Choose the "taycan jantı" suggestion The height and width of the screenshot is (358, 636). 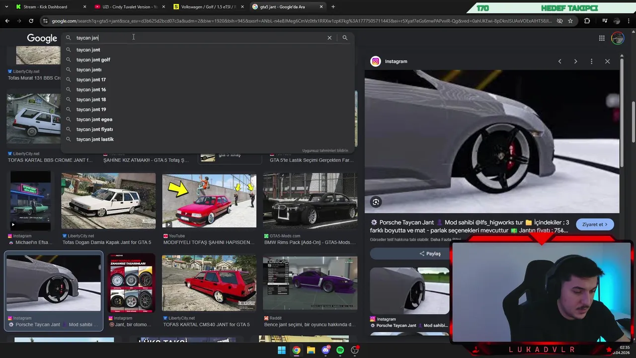click(x=208, y=70)
